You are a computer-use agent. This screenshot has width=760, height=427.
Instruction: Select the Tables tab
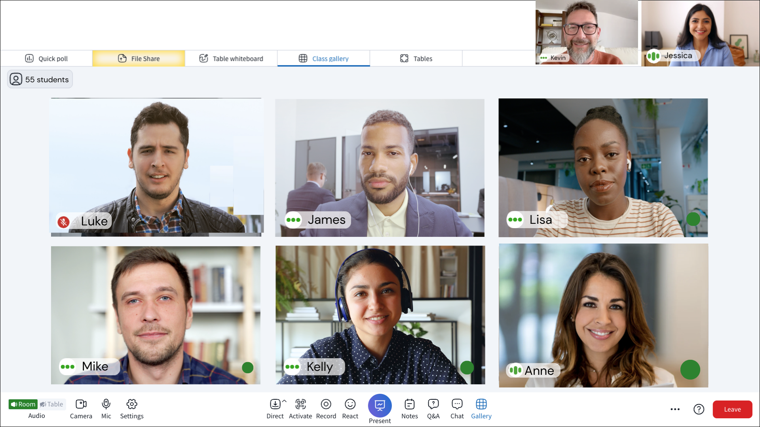416,59
